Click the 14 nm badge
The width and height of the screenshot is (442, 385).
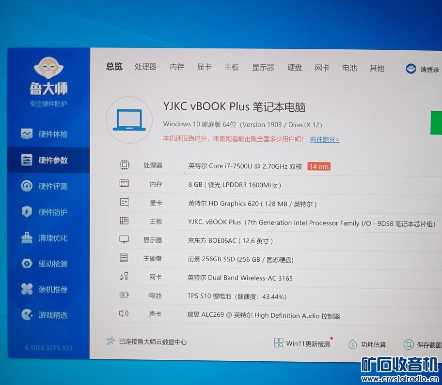[x=319, y=166]
